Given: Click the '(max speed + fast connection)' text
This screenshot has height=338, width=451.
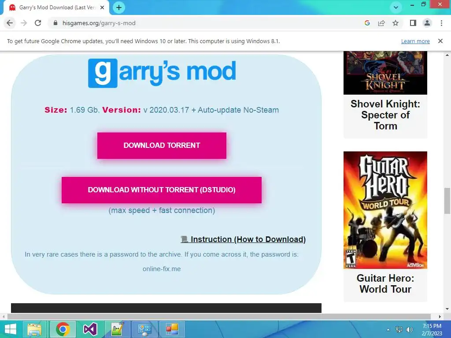Looking at the screenshot, I should (162, 210).
